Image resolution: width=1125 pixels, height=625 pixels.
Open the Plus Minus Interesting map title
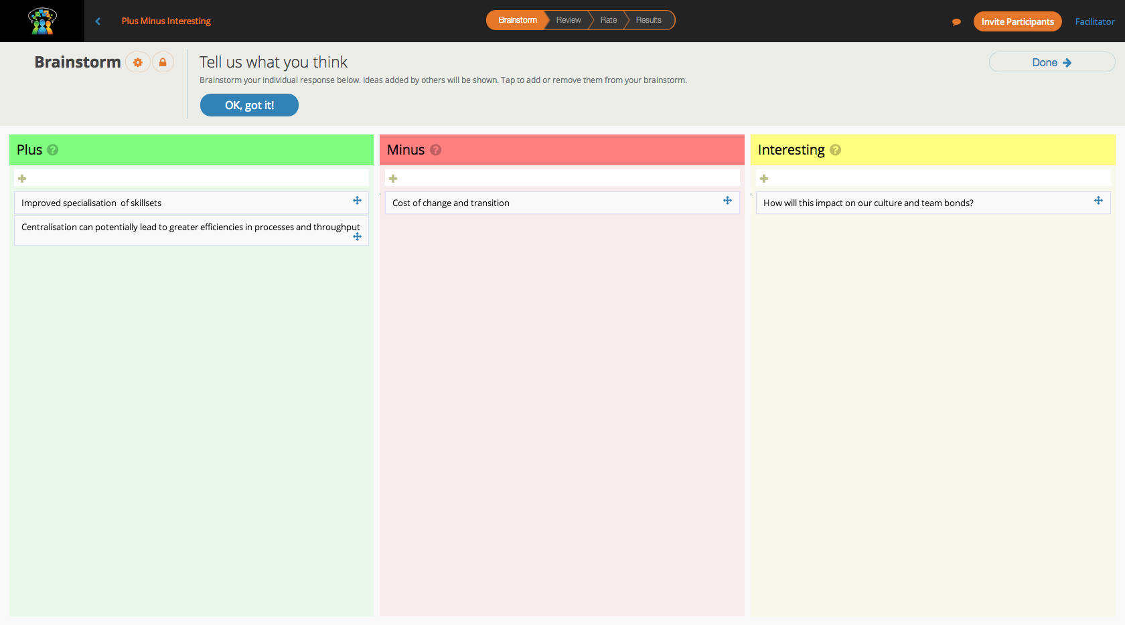pyautogui.click(x=166, y=21)
